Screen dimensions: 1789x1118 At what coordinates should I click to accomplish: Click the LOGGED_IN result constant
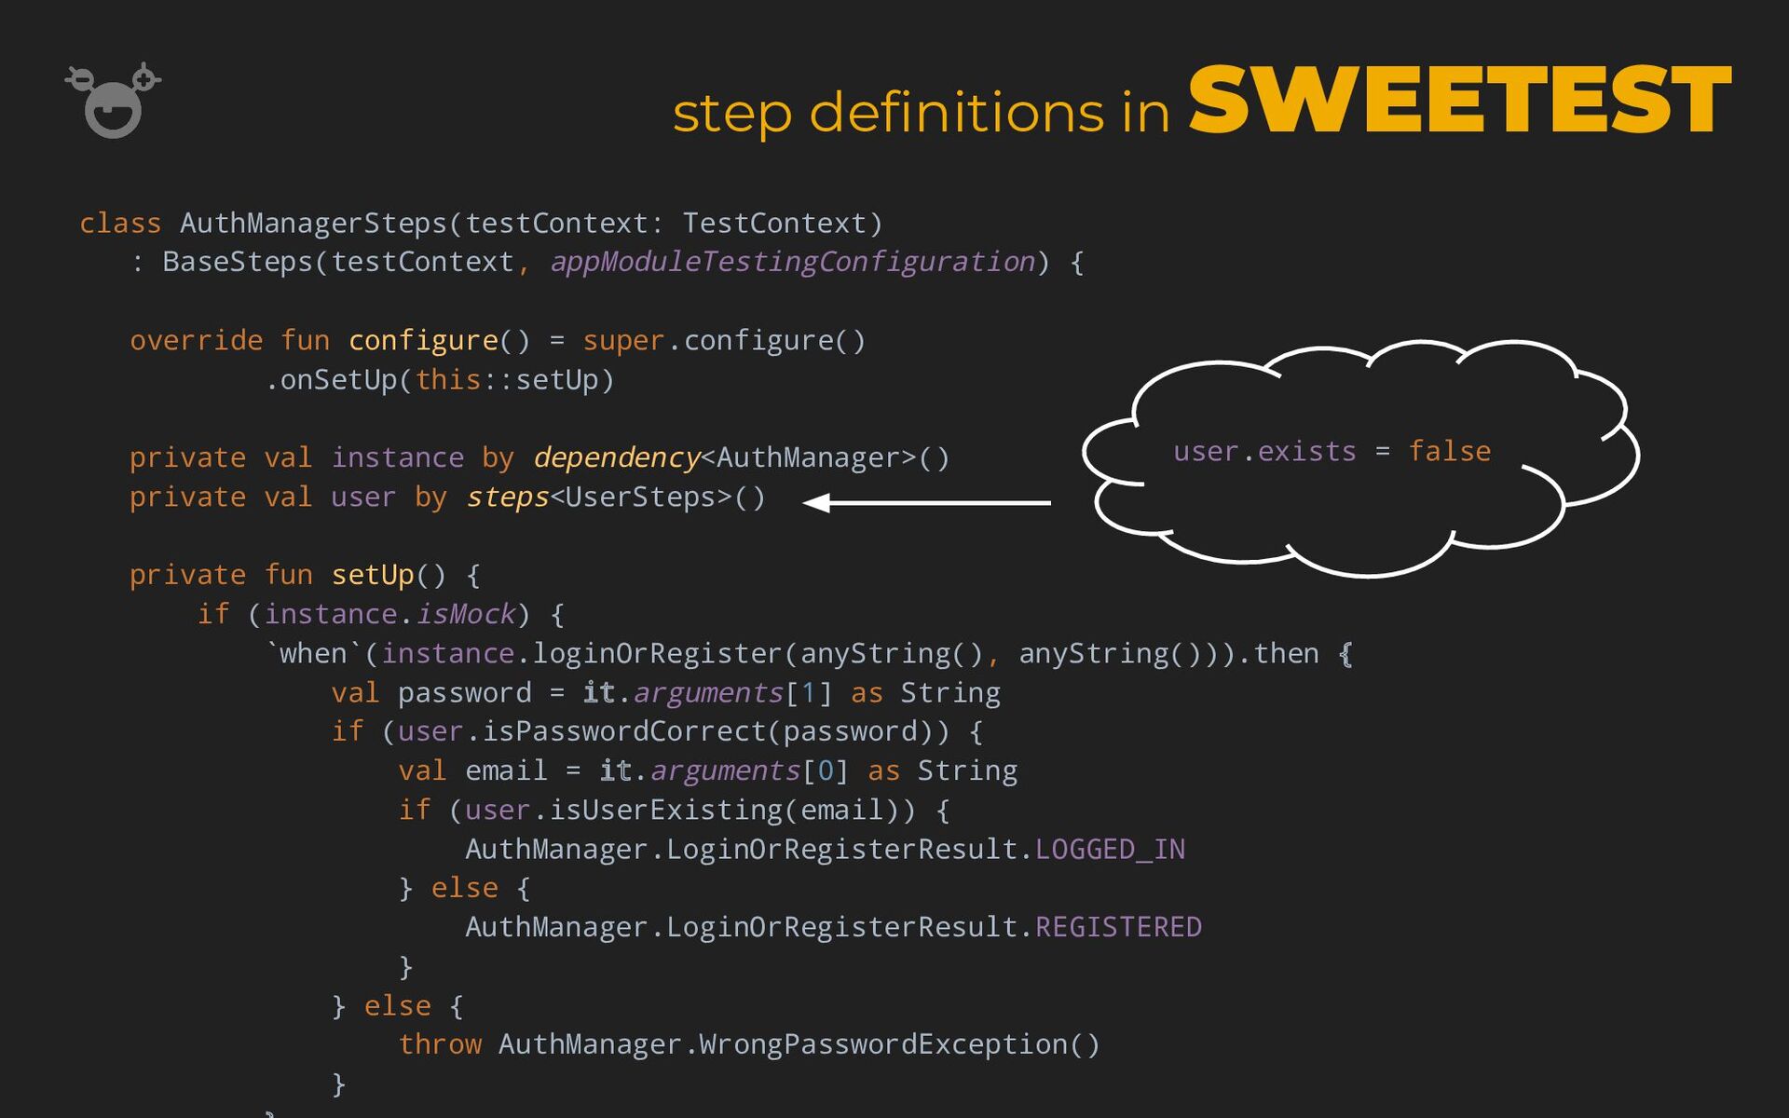[x=1110, y=849]
